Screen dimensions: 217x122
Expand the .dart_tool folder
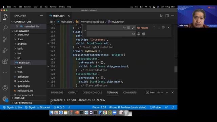[x=23, y=35]
